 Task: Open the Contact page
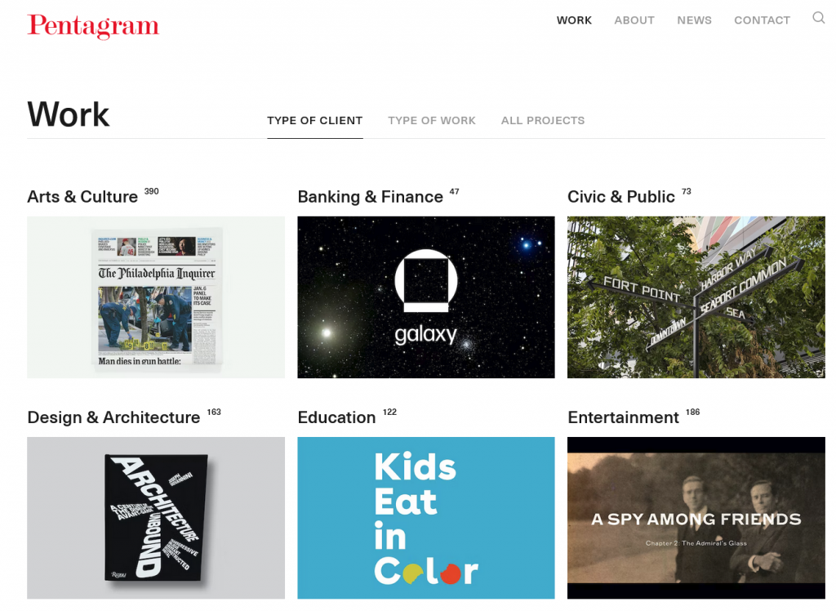pyautogui.click(x=762, y=20)
